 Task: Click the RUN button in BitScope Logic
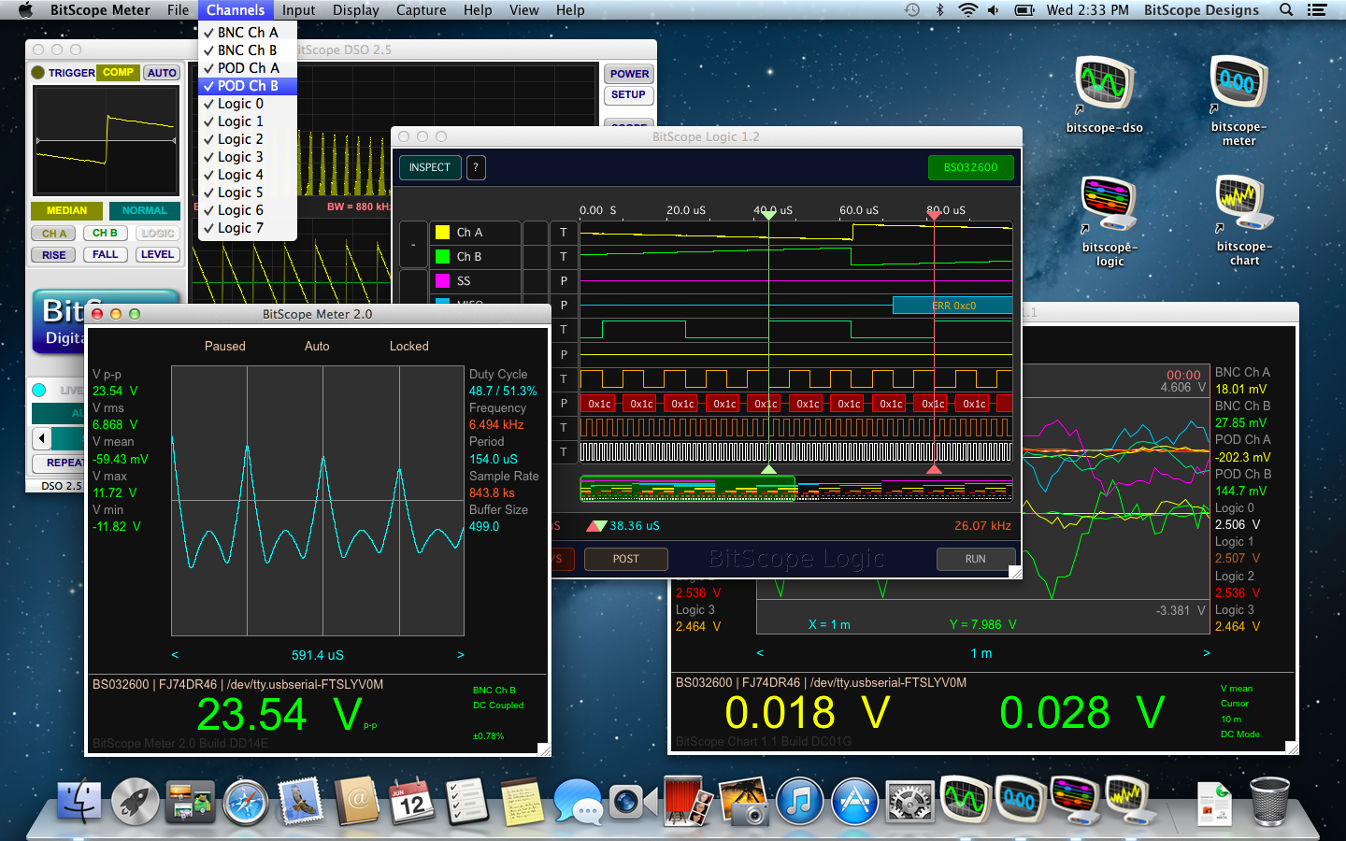click(976, 559)
